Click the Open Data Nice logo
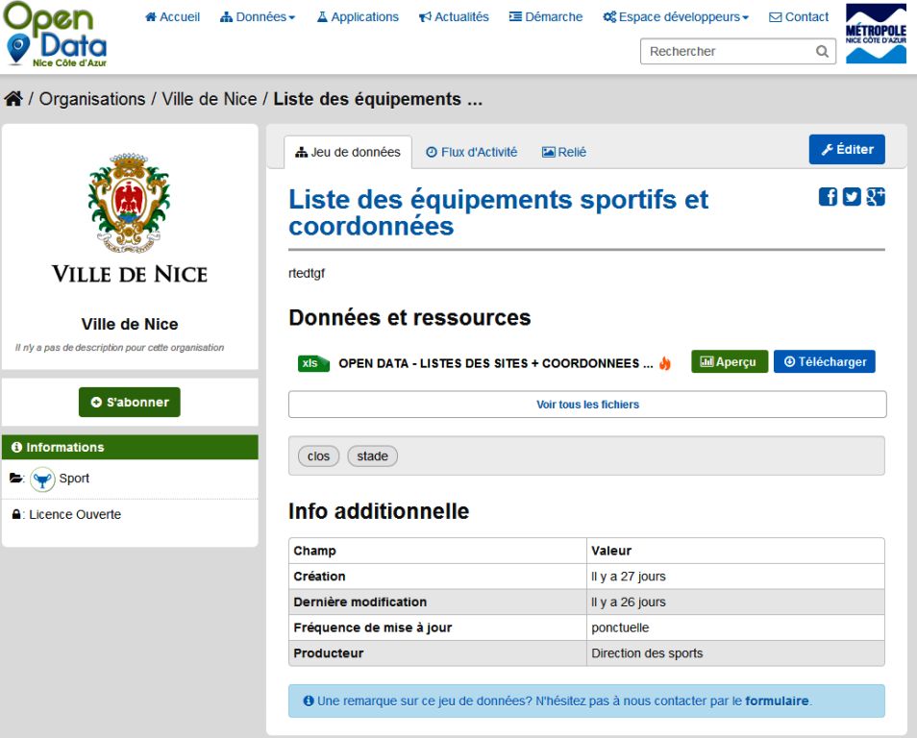Viewport: 917px width, 738px height. [x=55, y=35]
